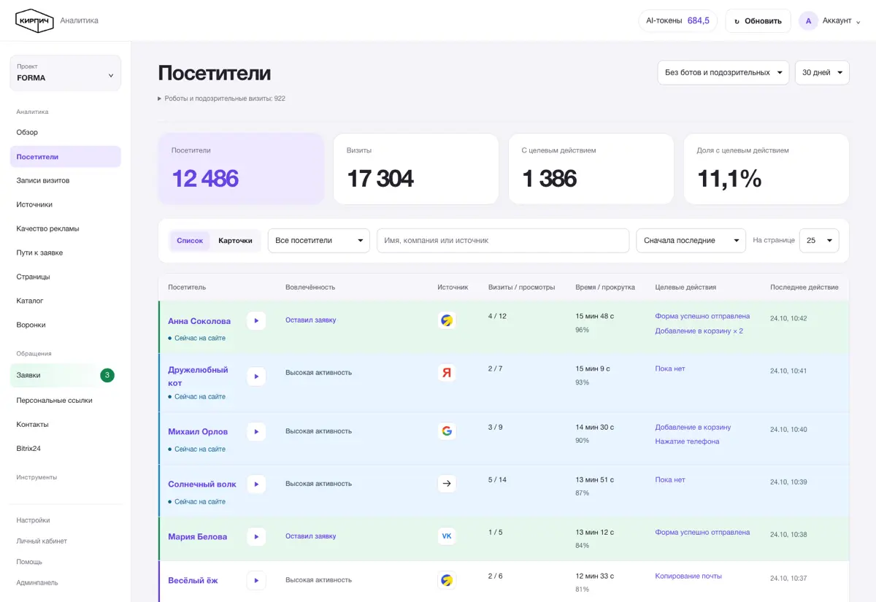
Task: Click the Google source icon for Михаил Орлов
Action: (447, 431)
